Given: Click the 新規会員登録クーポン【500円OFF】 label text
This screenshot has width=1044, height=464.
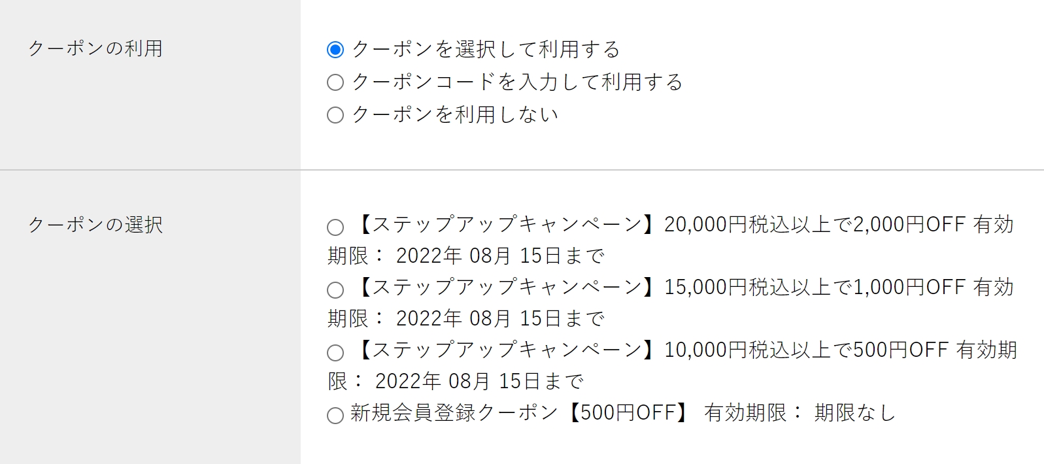Looking at the screenshot, I should [x=518, y=413].
